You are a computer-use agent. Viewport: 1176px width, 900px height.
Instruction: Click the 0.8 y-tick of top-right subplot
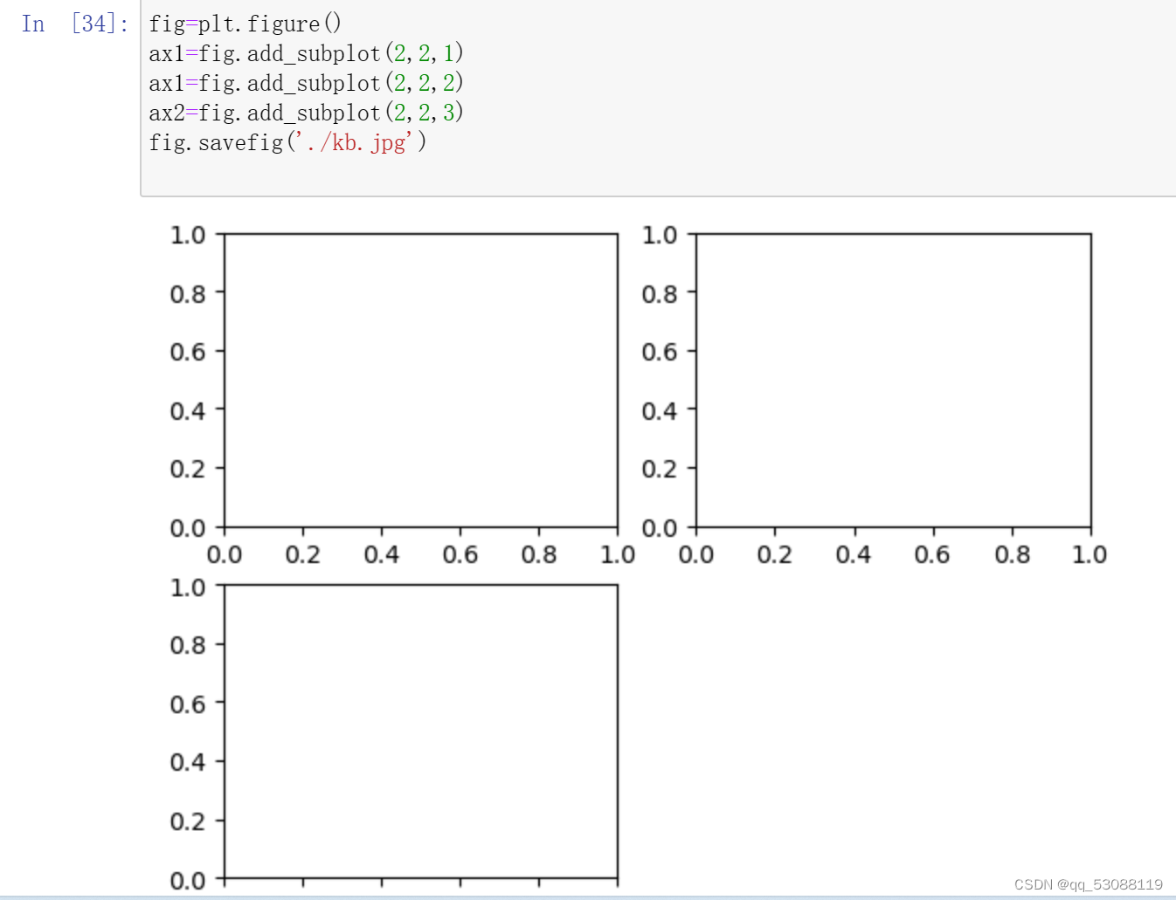pyautogui.click(x=660, y=293)
